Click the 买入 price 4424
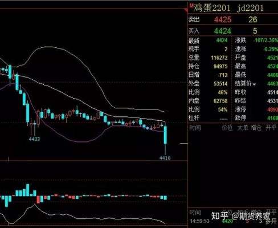Image resolution: width=278 pixels, height=228 pixels. click(223, 31)
